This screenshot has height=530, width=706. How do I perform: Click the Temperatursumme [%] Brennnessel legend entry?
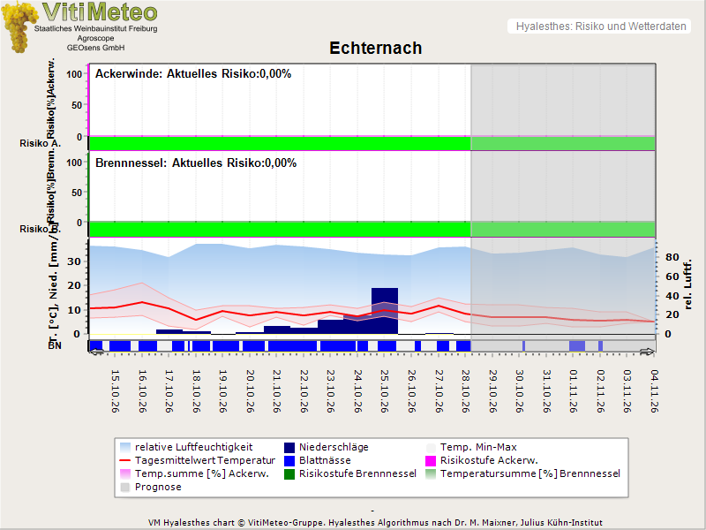pos(523,474)
